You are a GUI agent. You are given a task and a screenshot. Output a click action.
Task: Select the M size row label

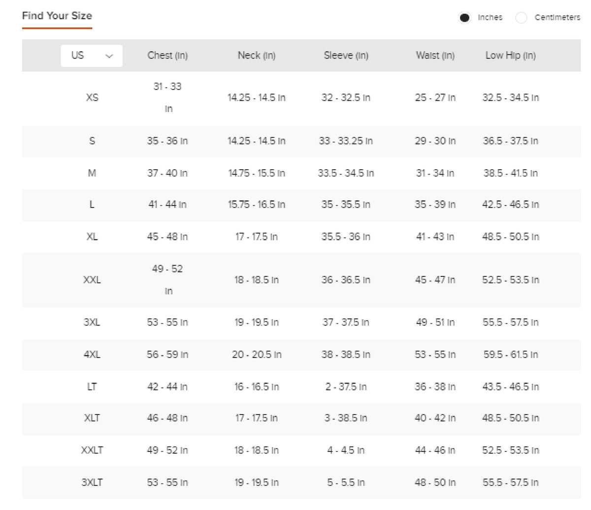click(x=92, y=173)
